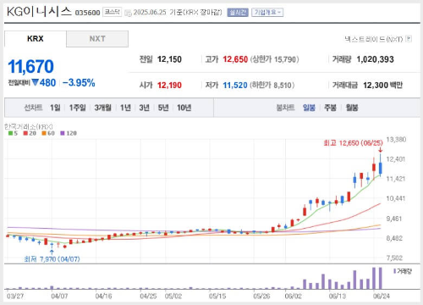Viewport: 423px width, 305px height.
Task: Select the 5년 line chart period
Action: (x=163, y=108)
